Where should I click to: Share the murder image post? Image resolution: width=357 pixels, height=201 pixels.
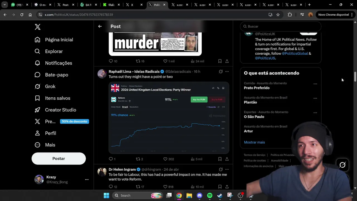point(227,61)
